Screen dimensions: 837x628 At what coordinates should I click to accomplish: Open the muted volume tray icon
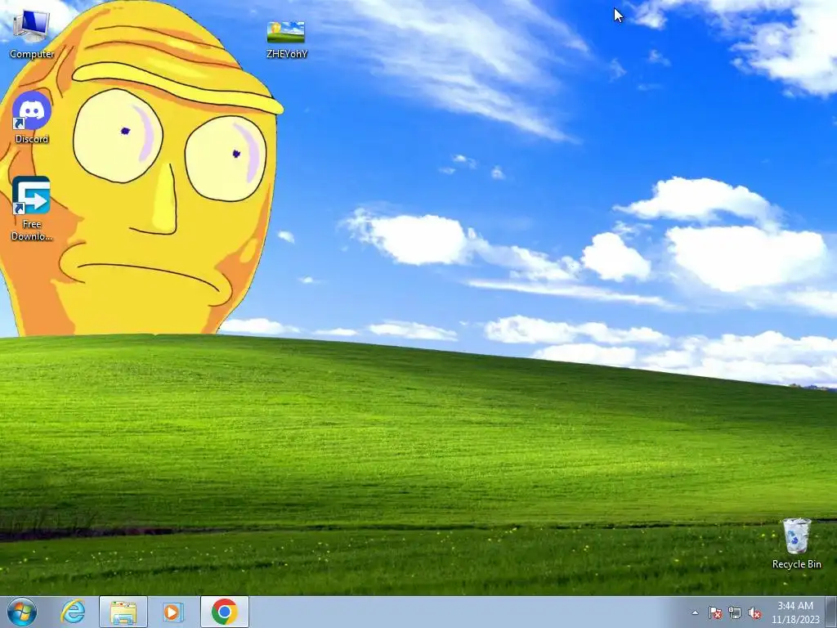click(754, 612)
